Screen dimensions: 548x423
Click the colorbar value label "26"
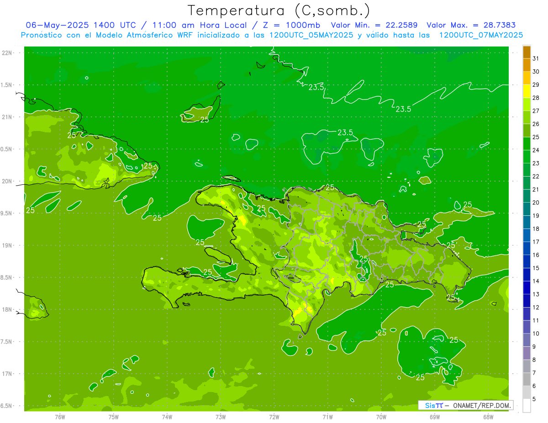pyautogui.click(x=536, y=124)
